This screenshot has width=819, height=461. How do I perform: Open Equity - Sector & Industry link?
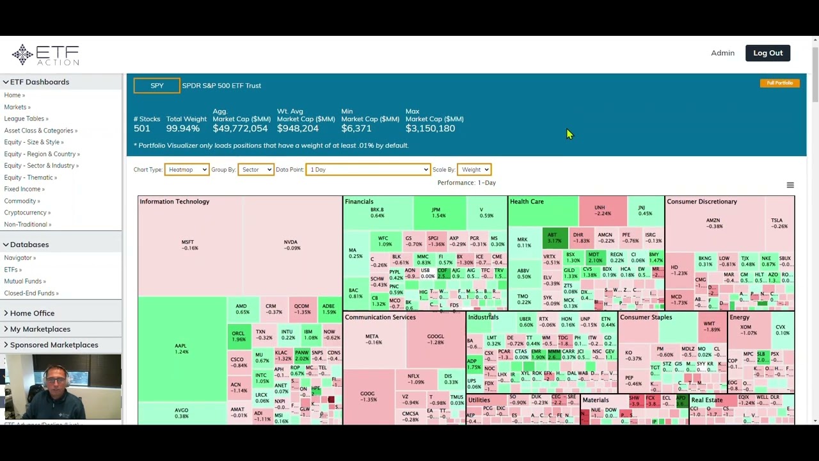coord(41,166)
